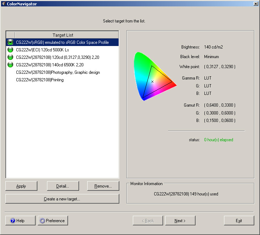
Task: Click the green status text 0 hour(s) elapsed
Action: pyautogui.click(x=219, y=140)
